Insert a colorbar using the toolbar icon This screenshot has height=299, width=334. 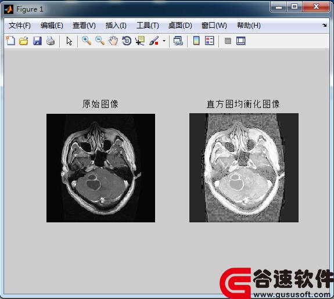[196, 41]
